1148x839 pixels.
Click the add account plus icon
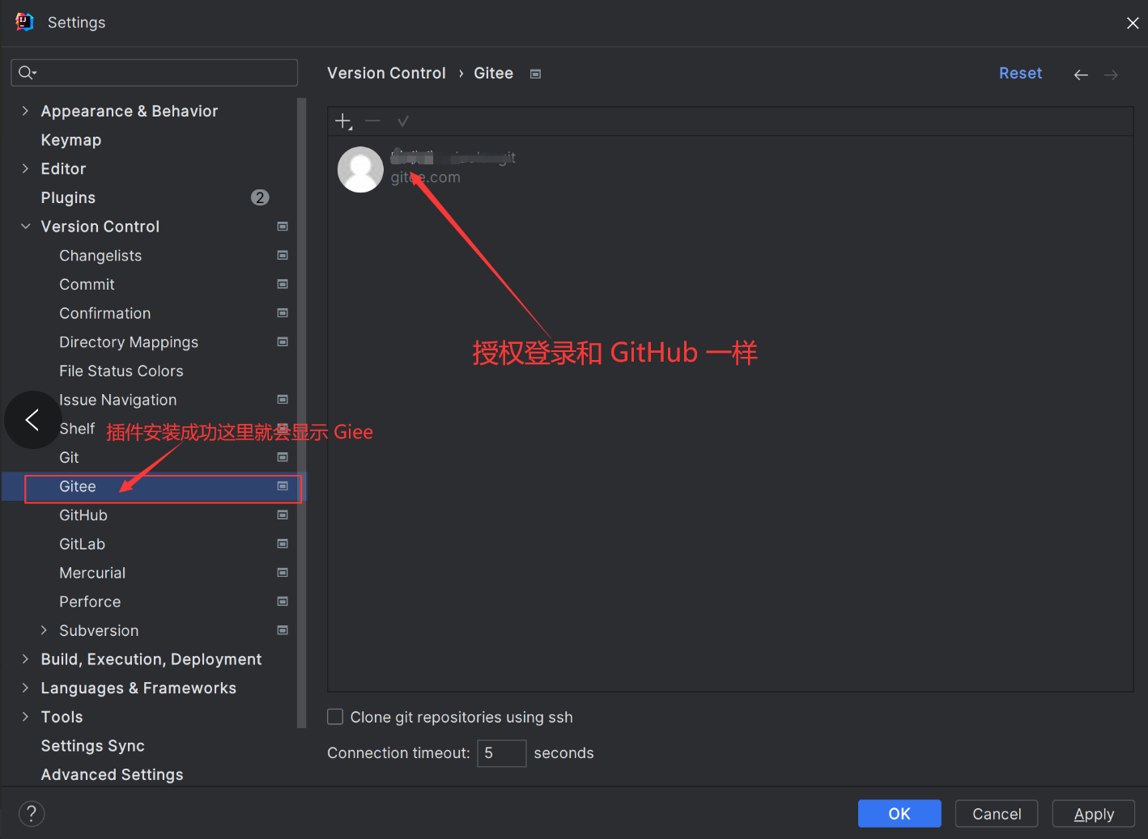point(343,121)
